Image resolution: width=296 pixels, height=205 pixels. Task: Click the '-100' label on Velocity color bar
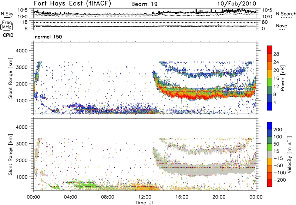[x=280, y=173]
